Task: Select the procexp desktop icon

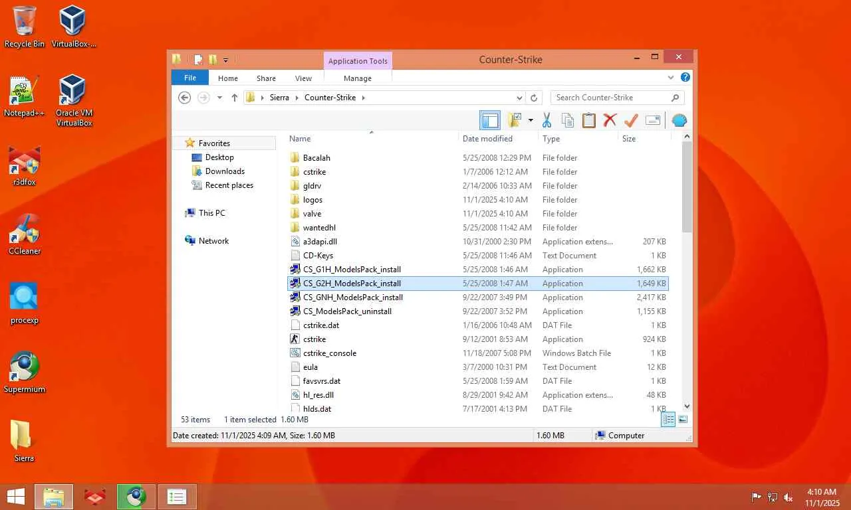Action: click(x=25, y=303)
